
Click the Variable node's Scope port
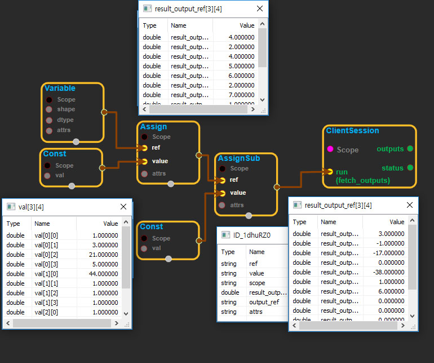49,100
